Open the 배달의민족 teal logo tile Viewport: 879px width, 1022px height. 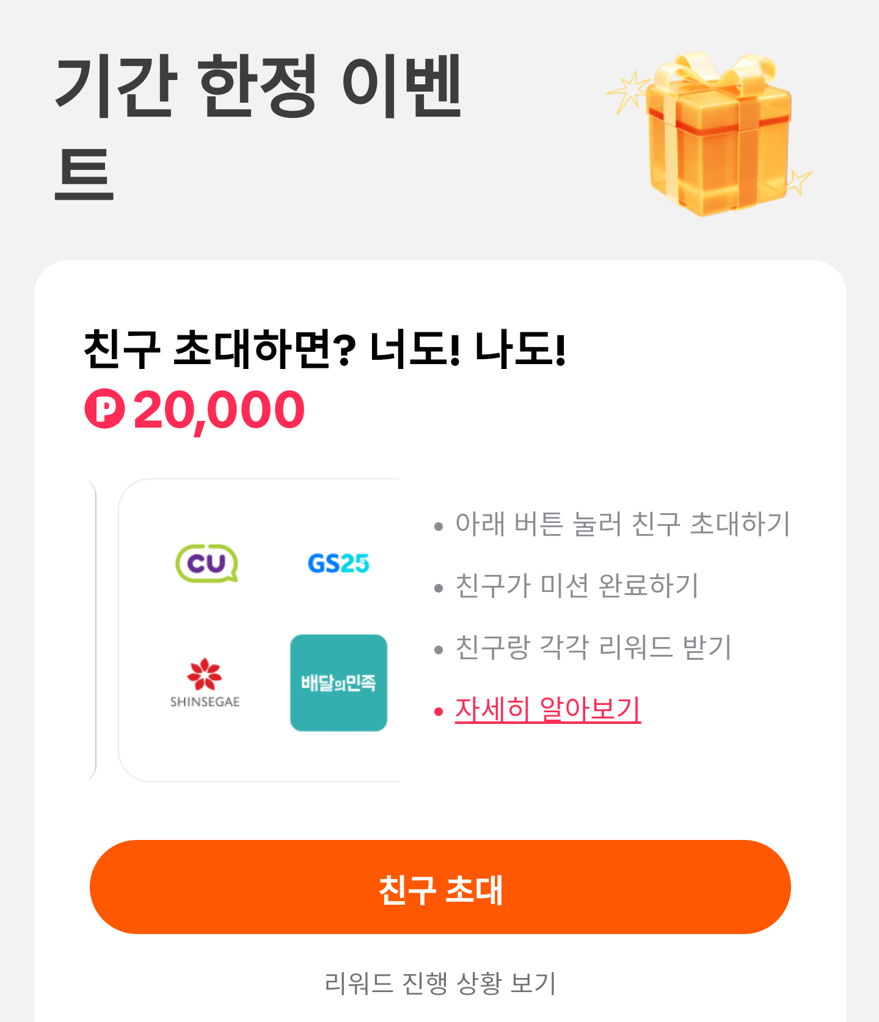click(x=338, y=682)
